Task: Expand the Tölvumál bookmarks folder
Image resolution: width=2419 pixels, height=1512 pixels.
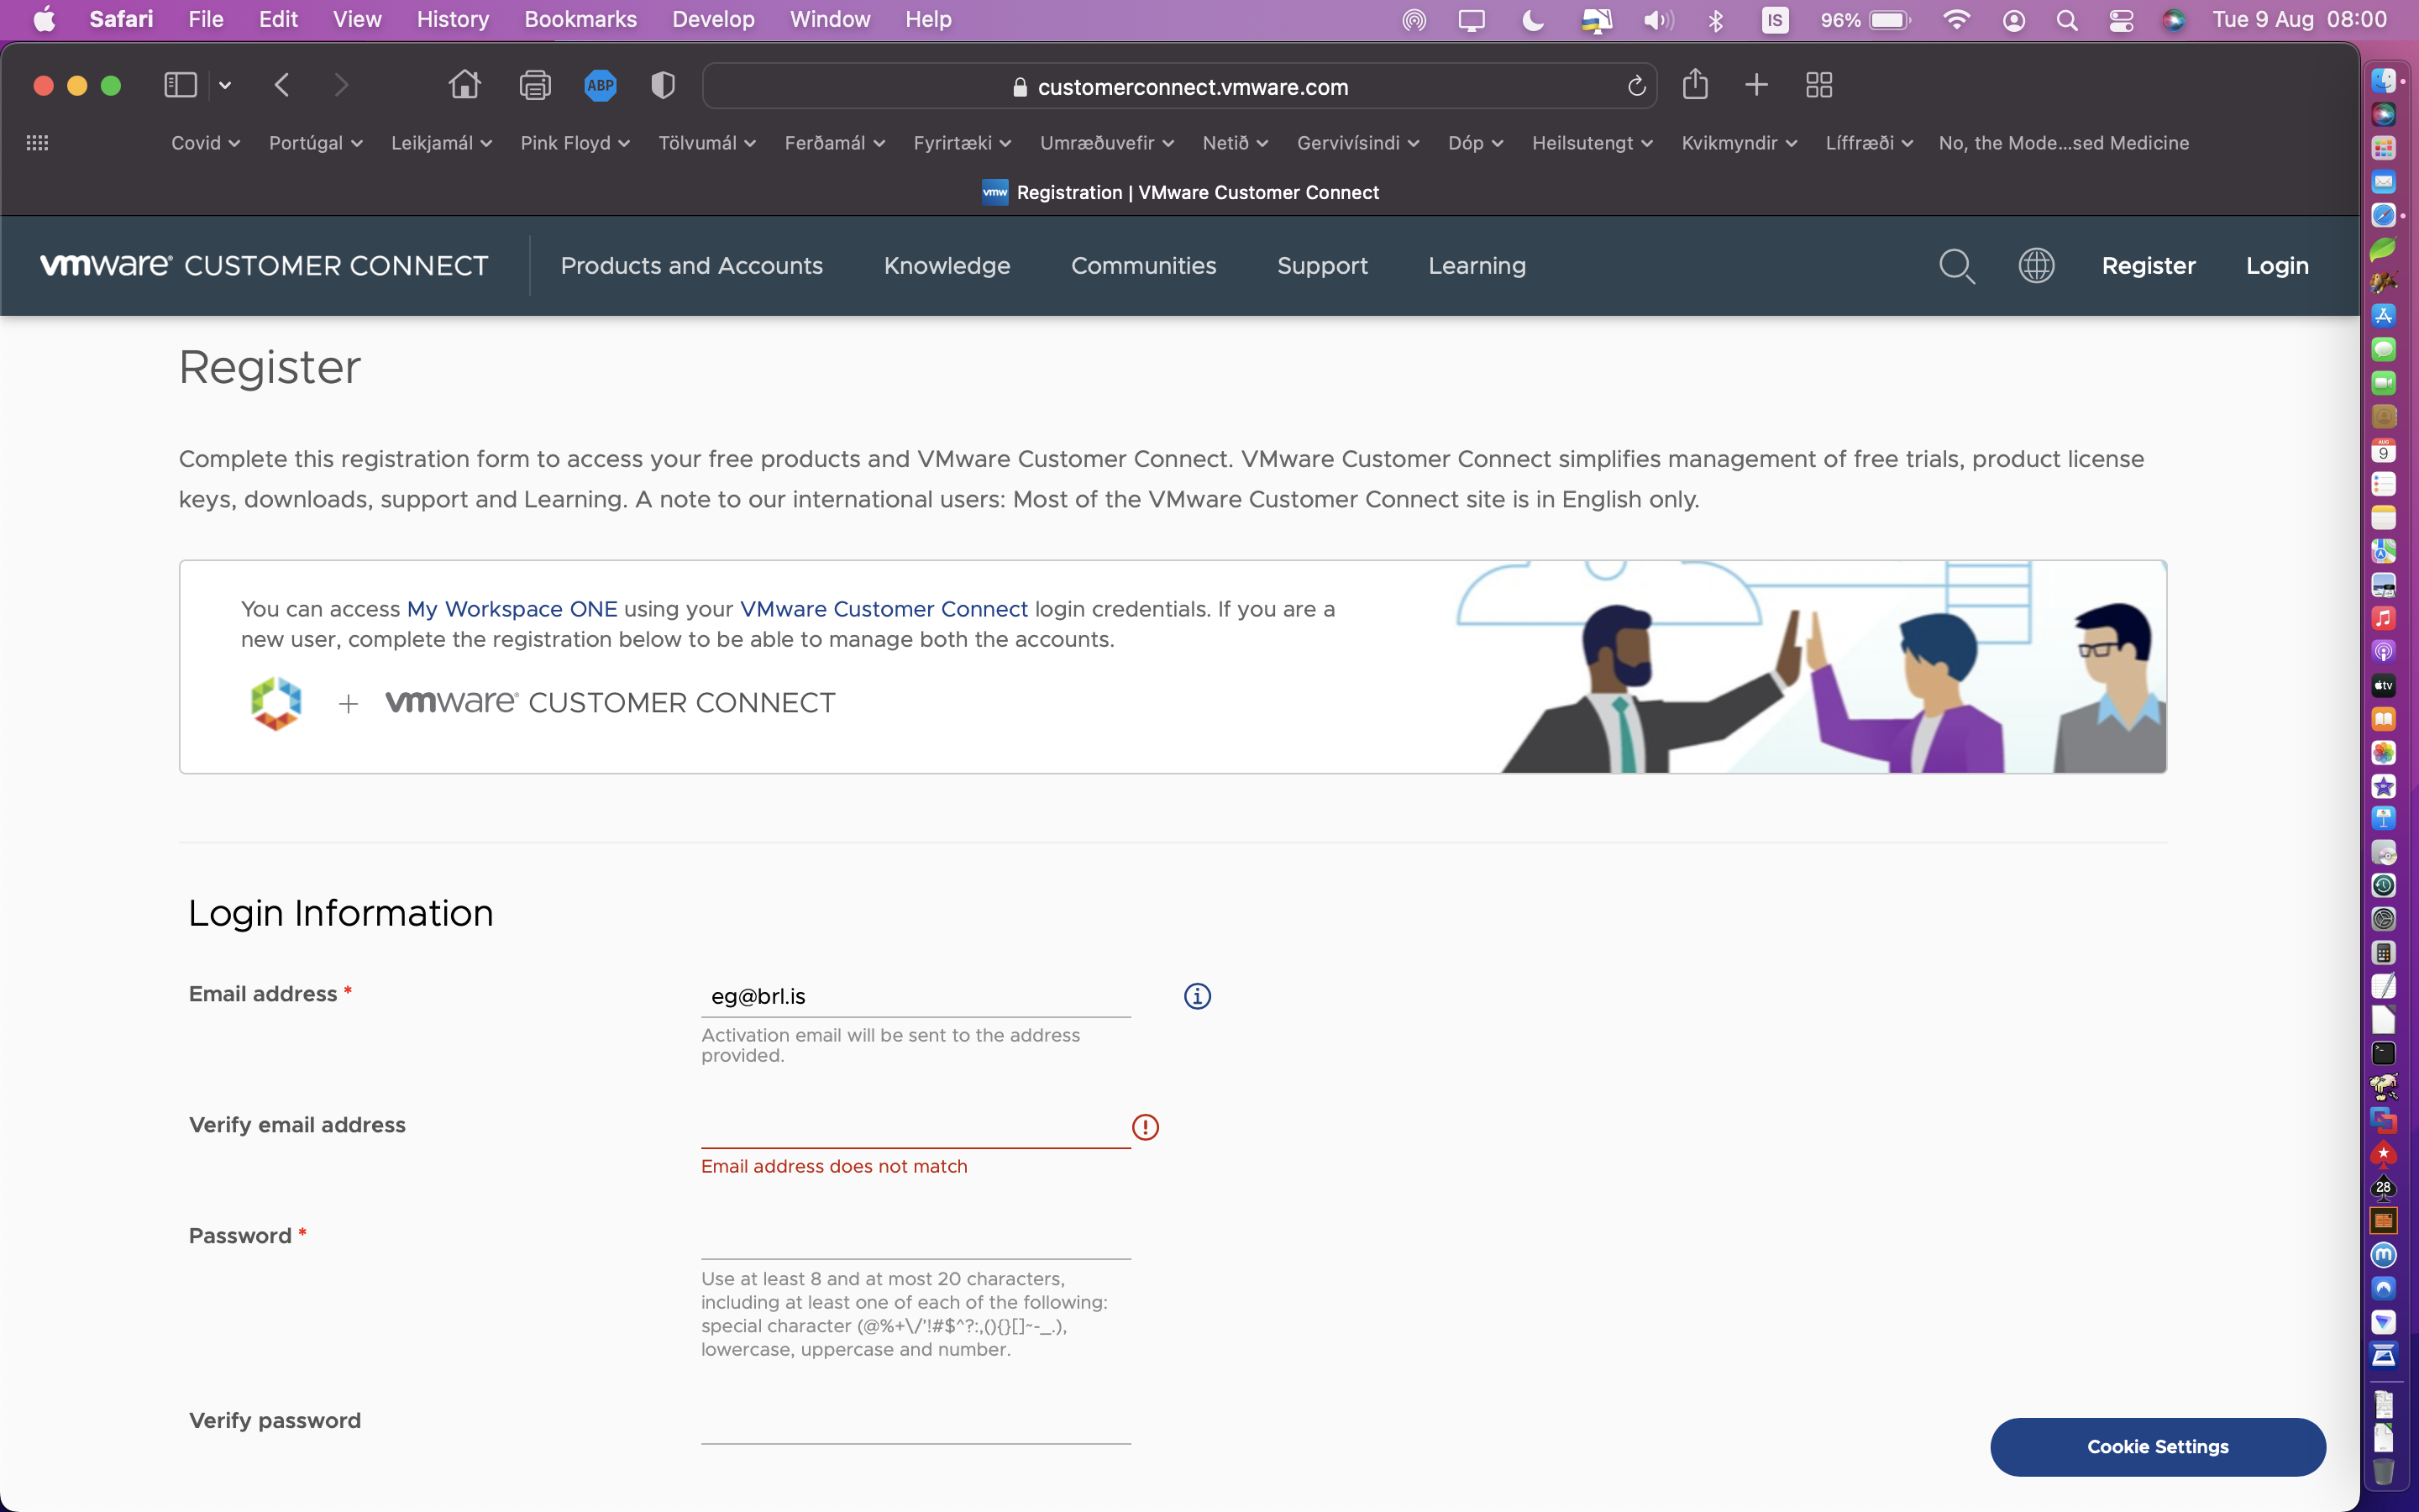Action: pos(706,143)
